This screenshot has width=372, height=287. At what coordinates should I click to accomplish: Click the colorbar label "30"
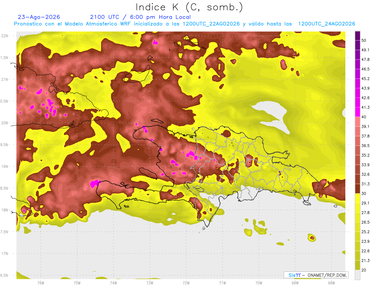(364, 194)
